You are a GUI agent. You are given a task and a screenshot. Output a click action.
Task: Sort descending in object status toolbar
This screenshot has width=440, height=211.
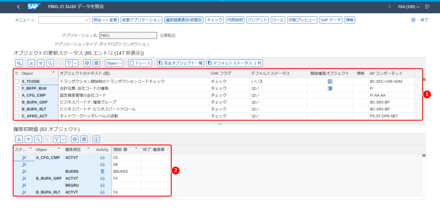pyautogui.click(x=41, y=63)
